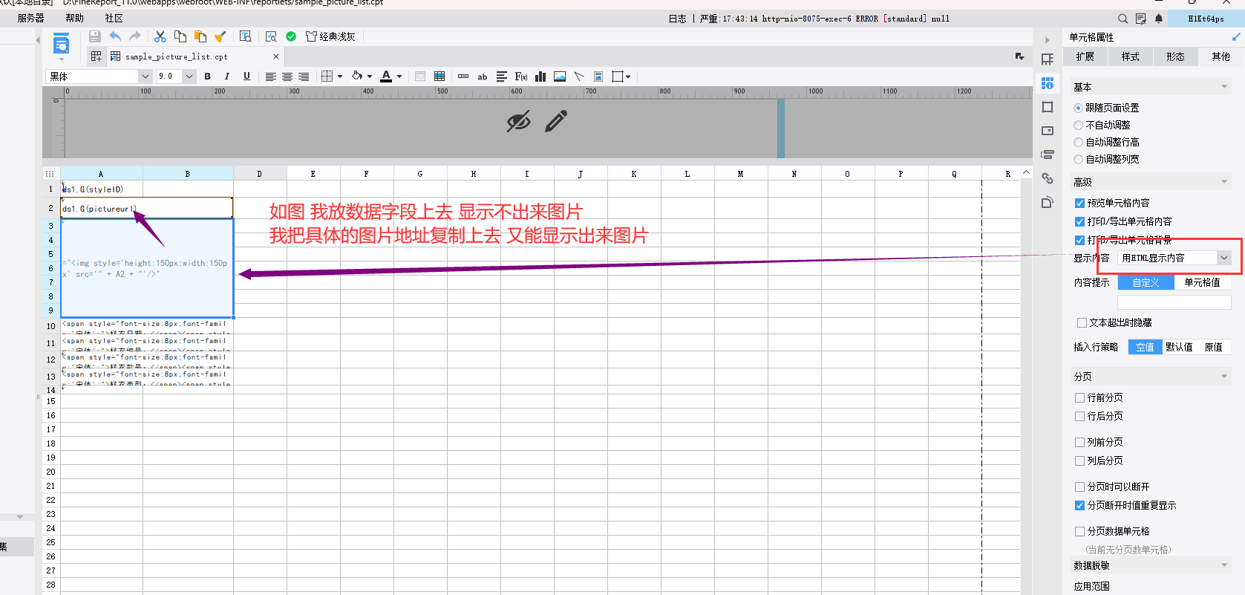
Task: Click the undo arrow in toolbar
Action: 115,36
